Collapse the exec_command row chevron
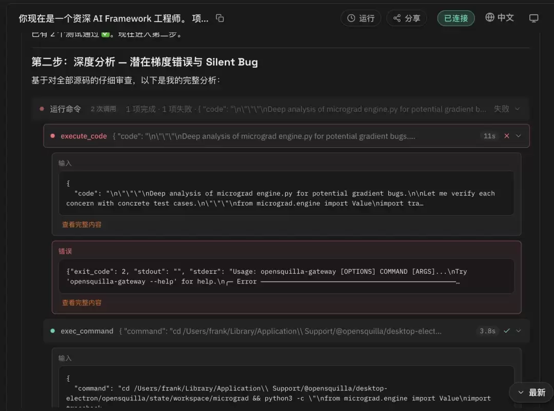Viewport: 554px width, 411px height. click(518, 331)
